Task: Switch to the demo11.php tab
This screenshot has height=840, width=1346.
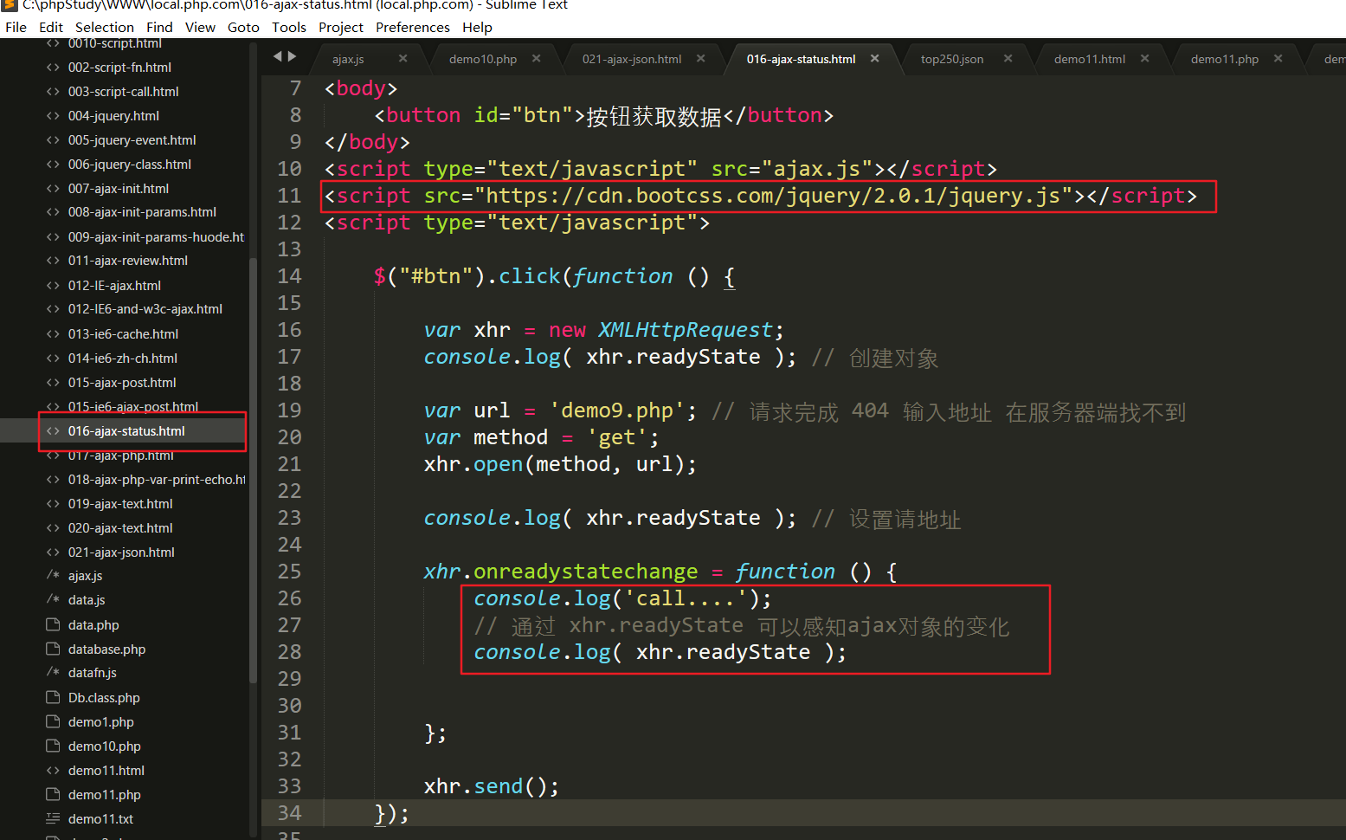Action: [x=1224, y=59]
